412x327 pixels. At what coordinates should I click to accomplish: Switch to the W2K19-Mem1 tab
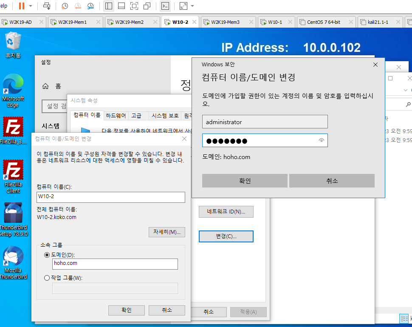pos(72,22)
